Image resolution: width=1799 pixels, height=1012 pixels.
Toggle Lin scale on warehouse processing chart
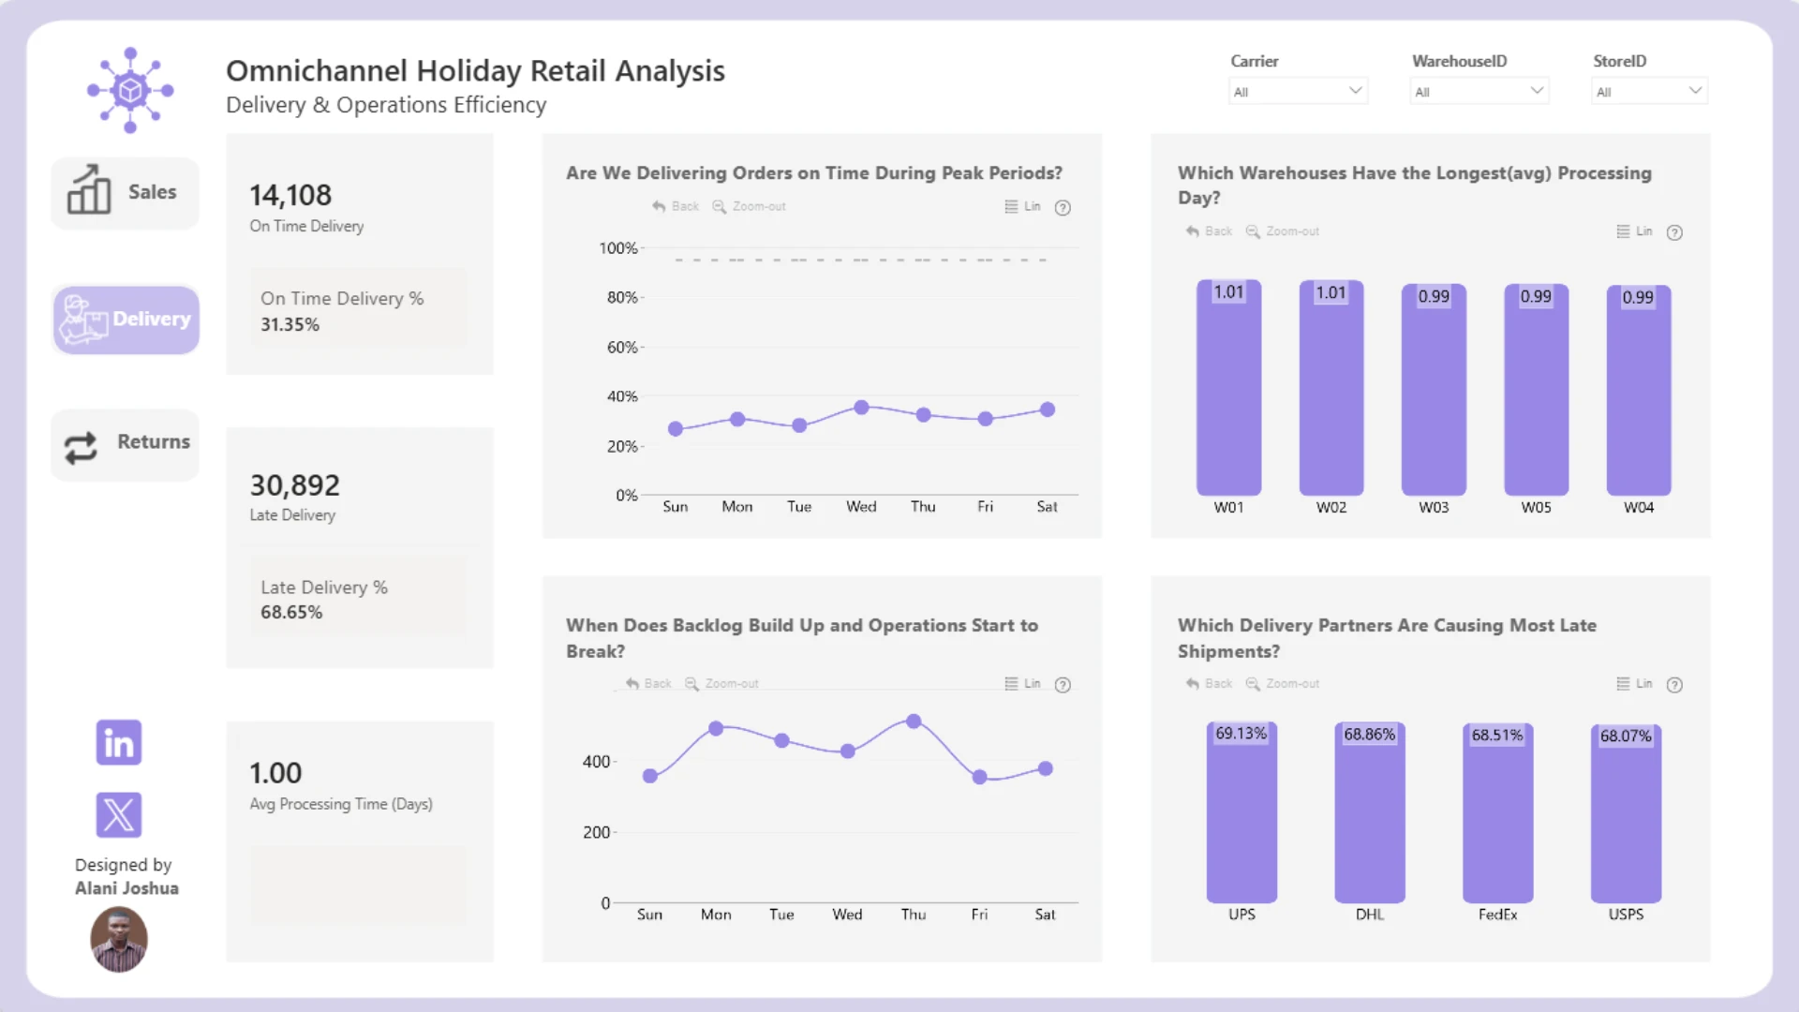point(1634,231)
